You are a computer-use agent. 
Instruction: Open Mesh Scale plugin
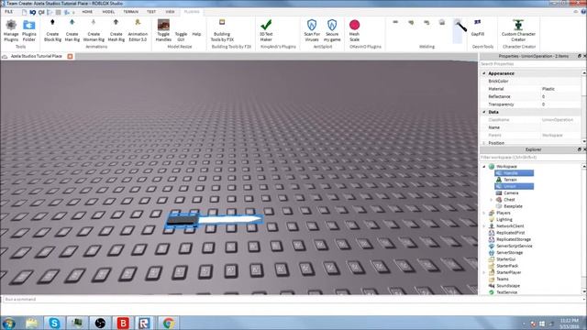pyautogui.click(x=354, y=30)
